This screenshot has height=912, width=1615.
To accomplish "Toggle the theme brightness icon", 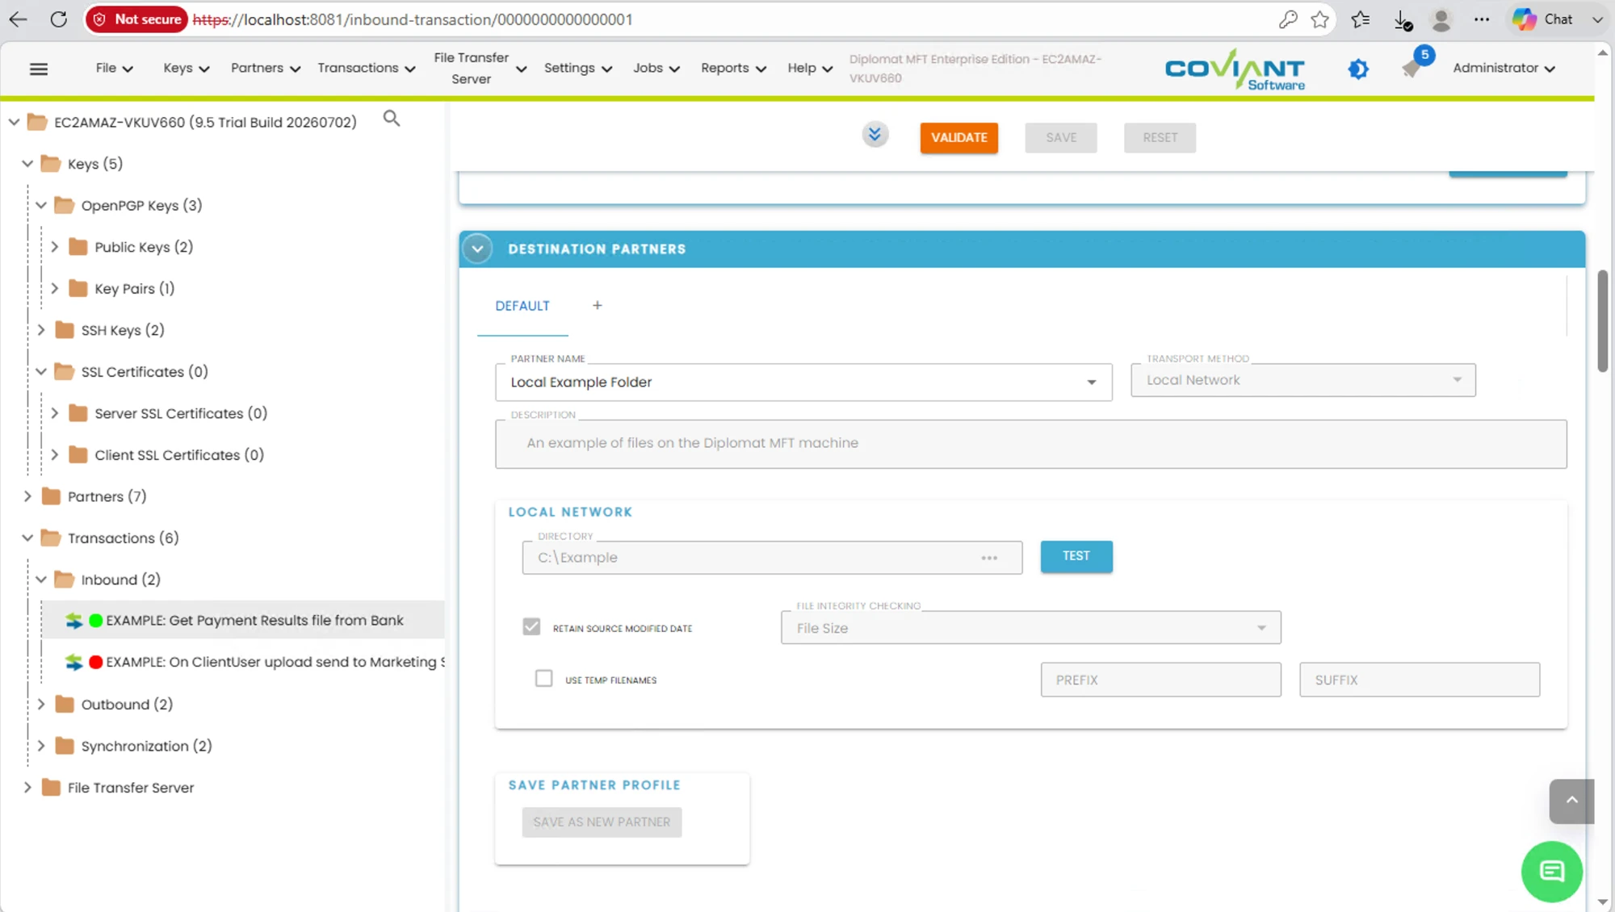I will pos(1358,69).
